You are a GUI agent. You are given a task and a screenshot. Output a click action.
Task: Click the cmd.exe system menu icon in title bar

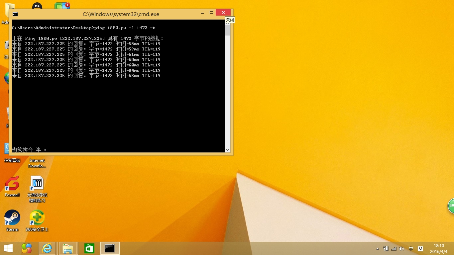tap(15, 14)
